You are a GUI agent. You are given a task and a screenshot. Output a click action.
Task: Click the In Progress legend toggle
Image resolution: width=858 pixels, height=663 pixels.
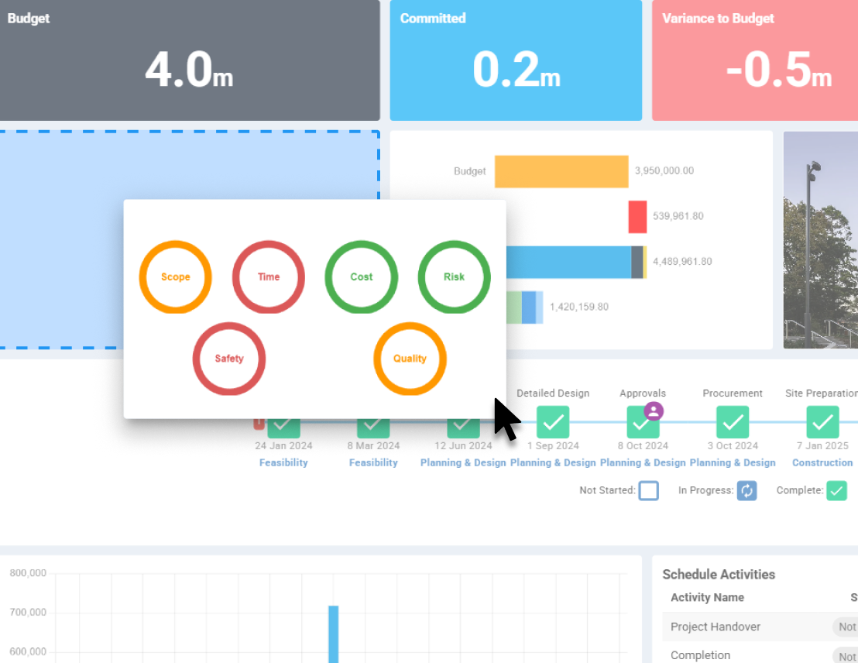click(746, 490)
